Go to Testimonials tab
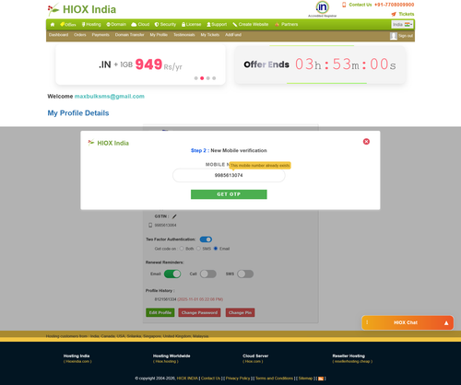The height and width of the screenshot is (385, 461). 184,35
